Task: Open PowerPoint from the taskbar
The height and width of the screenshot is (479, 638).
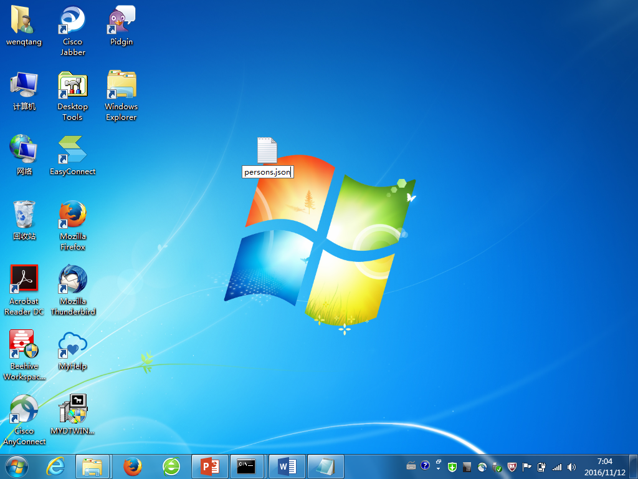Action: pos(210,467)
